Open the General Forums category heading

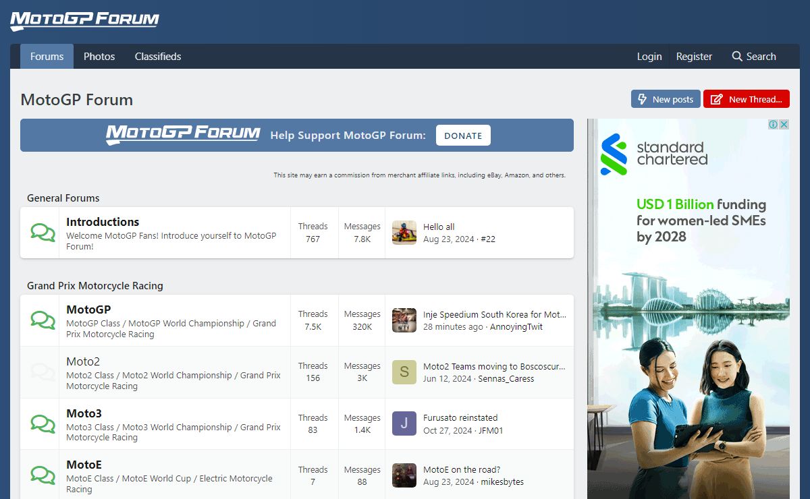tap(63, 198)
